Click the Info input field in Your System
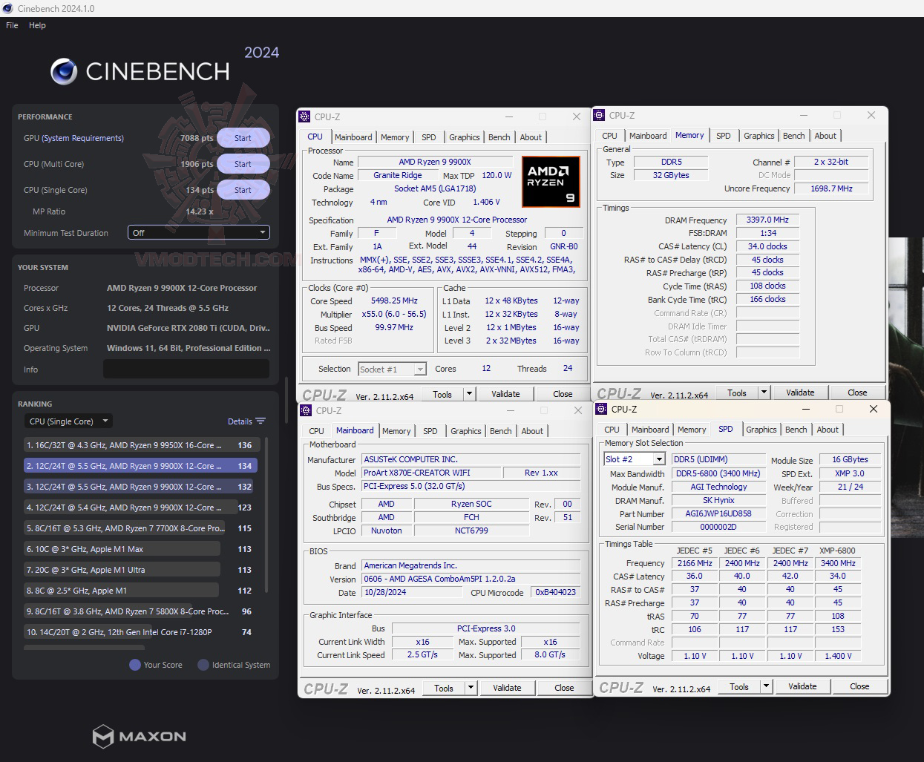Image resolution: width=924 pixels, height=762 pixels. point(186,369)
